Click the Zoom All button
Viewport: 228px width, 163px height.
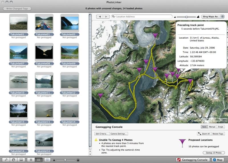click(203, 134)
